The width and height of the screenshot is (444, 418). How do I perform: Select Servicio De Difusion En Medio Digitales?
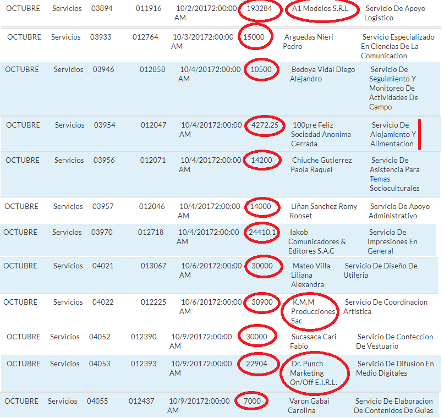click(x=395, y=369)
